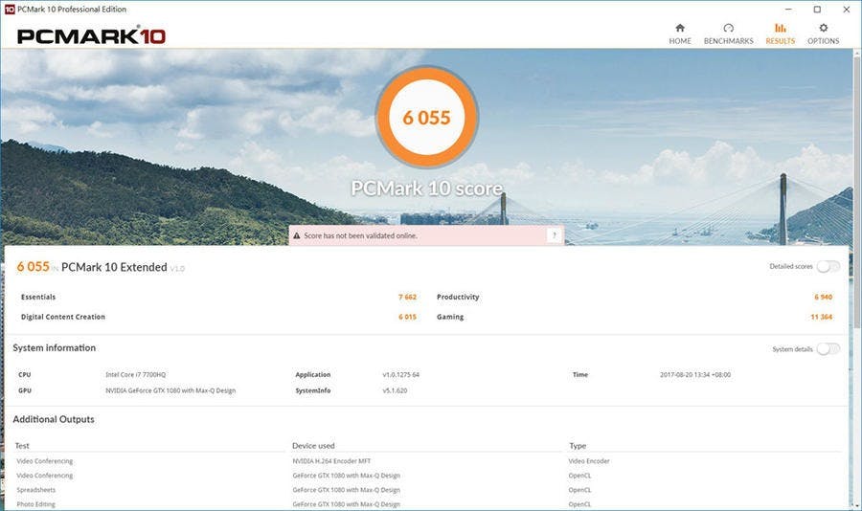This screenshot has width=862, height=511.
Task: Enable the Detailed scores toggle
Action: coord(828,266)
